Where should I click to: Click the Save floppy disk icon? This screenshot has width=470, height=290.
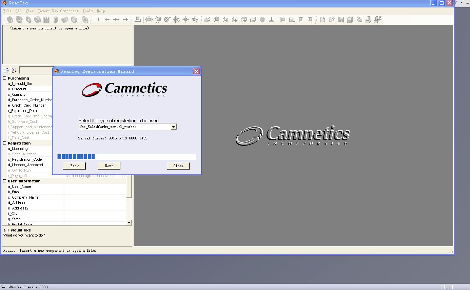pyautogui.click(x=341, y=20)
